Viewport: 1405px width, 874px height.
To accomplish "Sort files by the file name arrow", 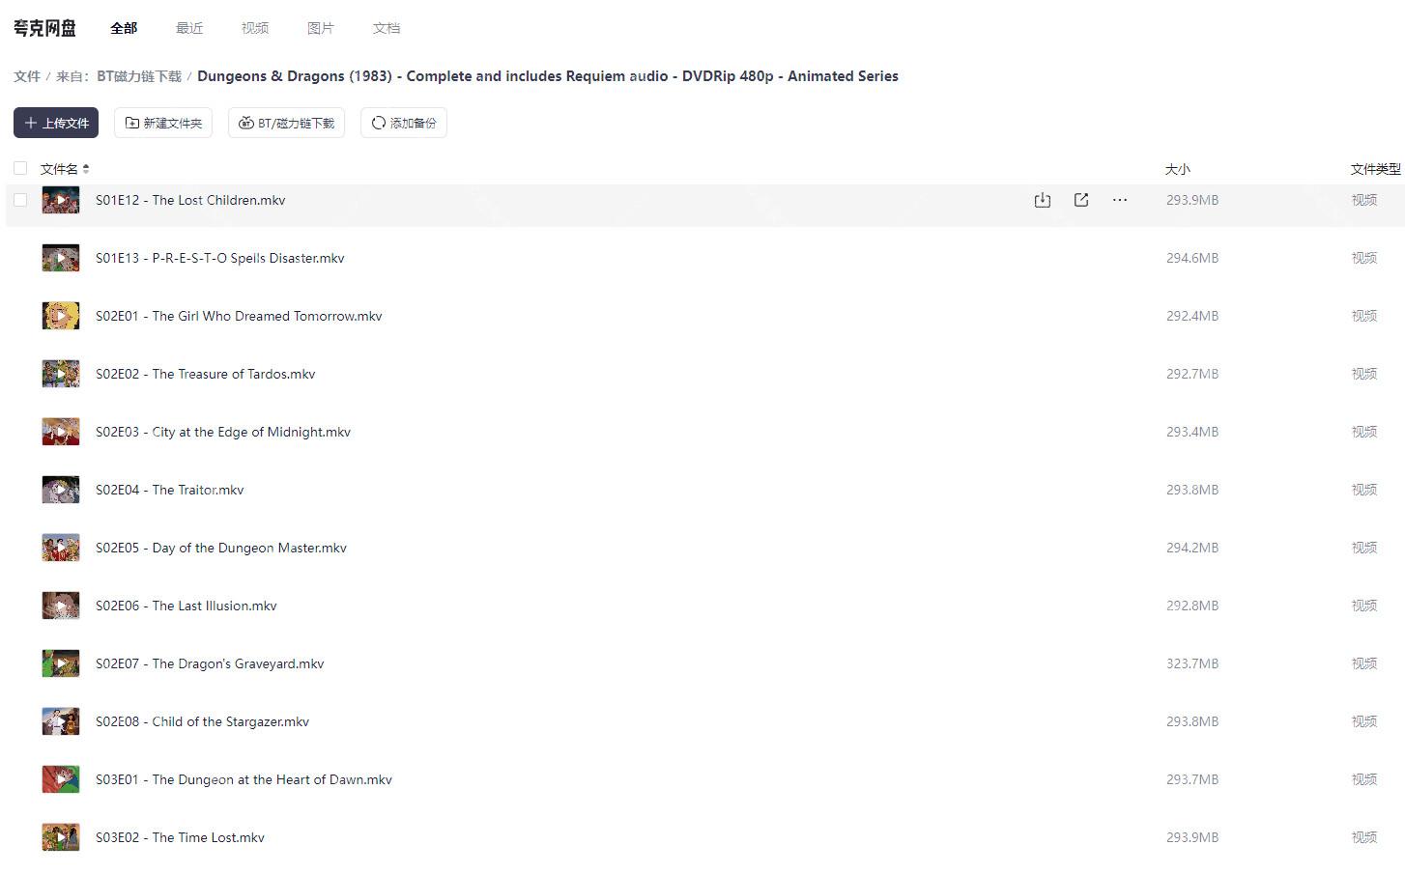I will pos(86,169).
